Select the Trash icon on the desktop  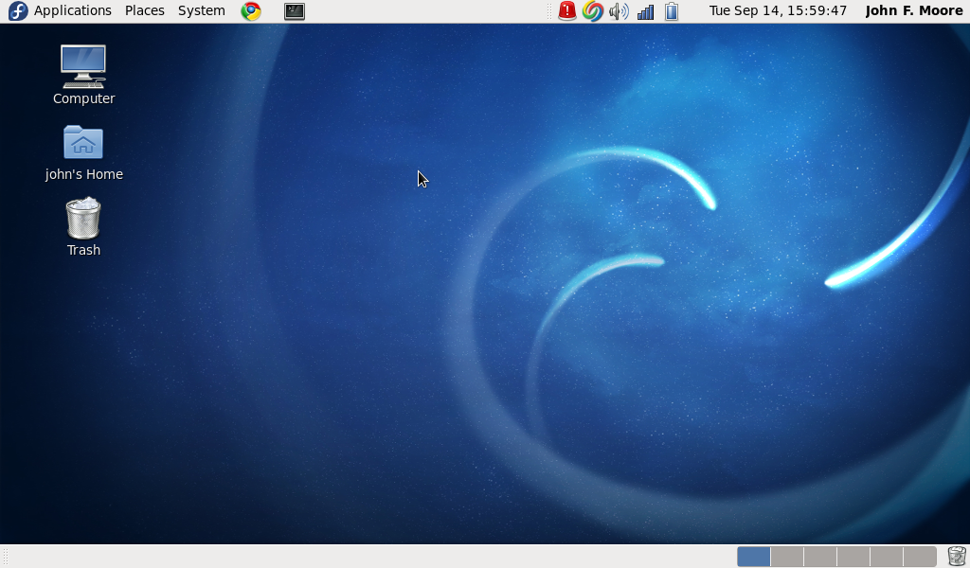click(83, 219)
